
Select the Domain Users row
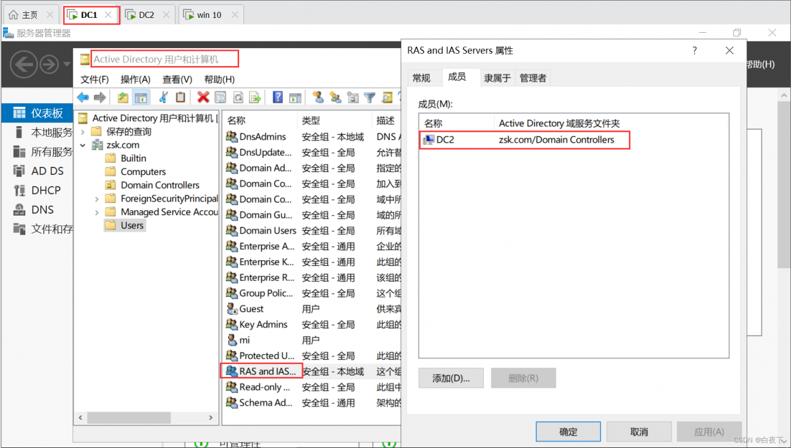point(312,230)
